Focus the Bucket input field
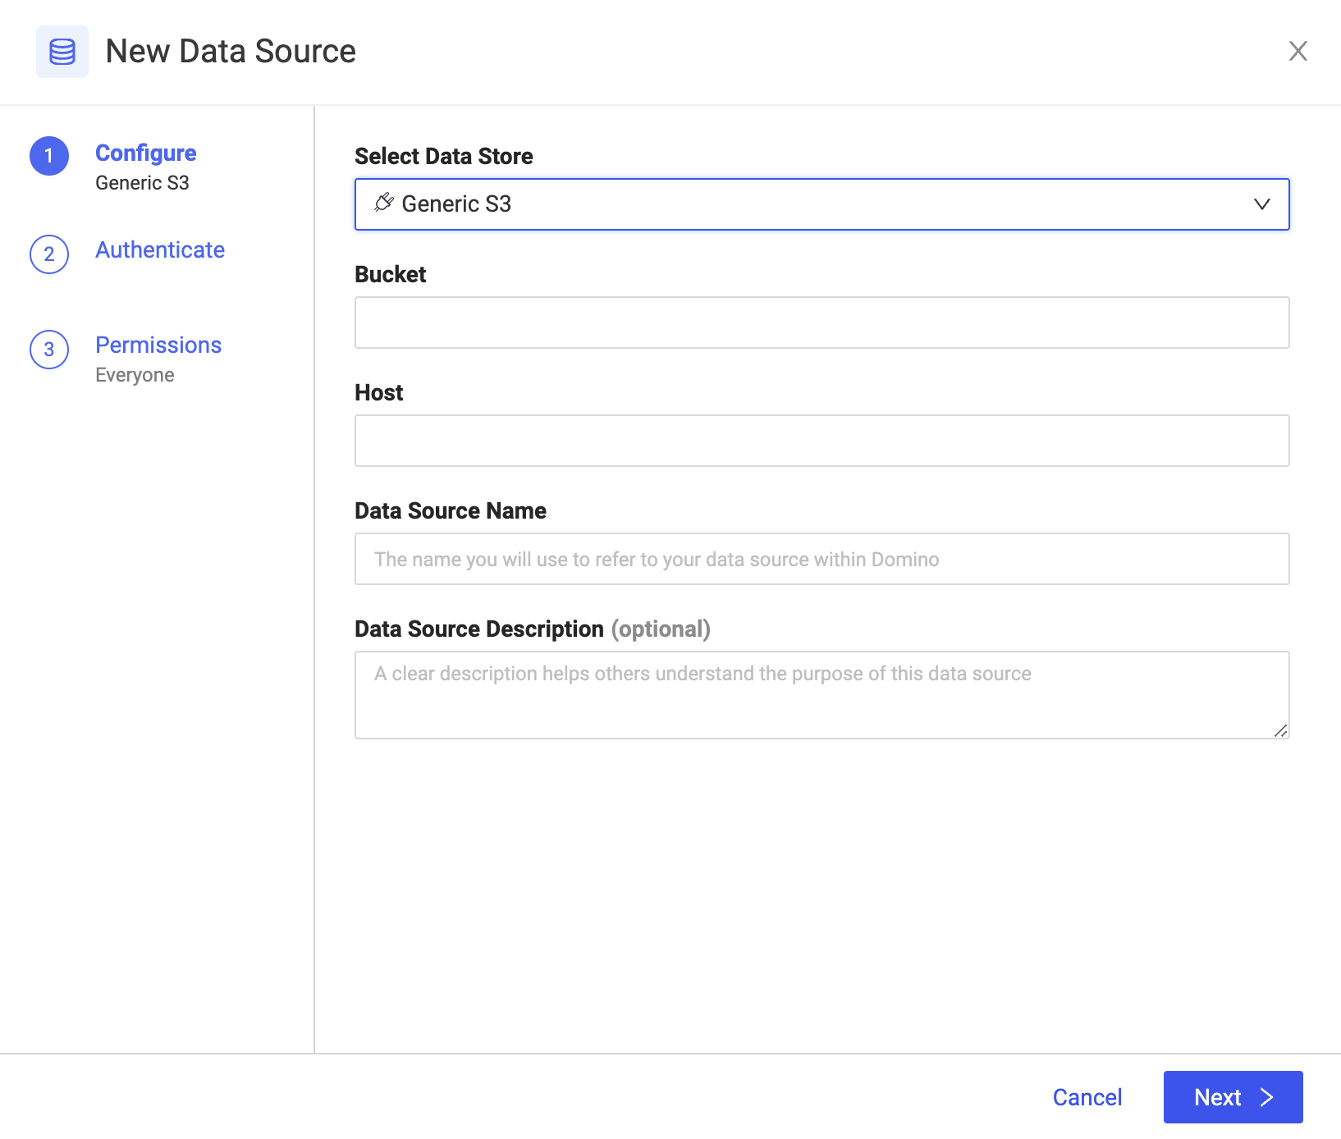Viewport: 1341px width, 1139px height. (822, 322)
